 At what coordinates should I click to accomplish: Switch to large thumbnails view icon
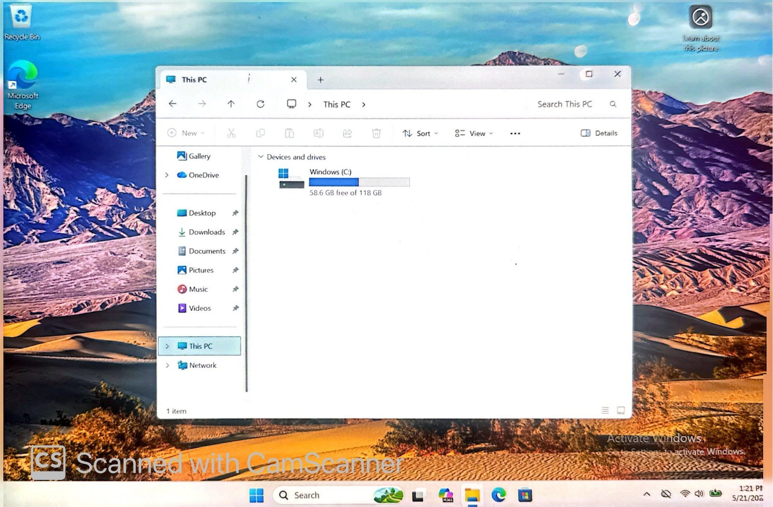621,410
